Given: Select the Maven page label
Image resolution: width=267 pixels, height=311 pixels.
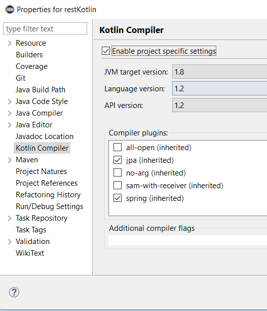Looking at the screenshot, I should 27,160.
